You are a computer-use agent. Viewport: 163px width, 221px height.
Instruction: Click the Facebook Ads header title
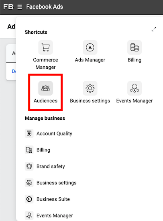click(x=45, y=7)
